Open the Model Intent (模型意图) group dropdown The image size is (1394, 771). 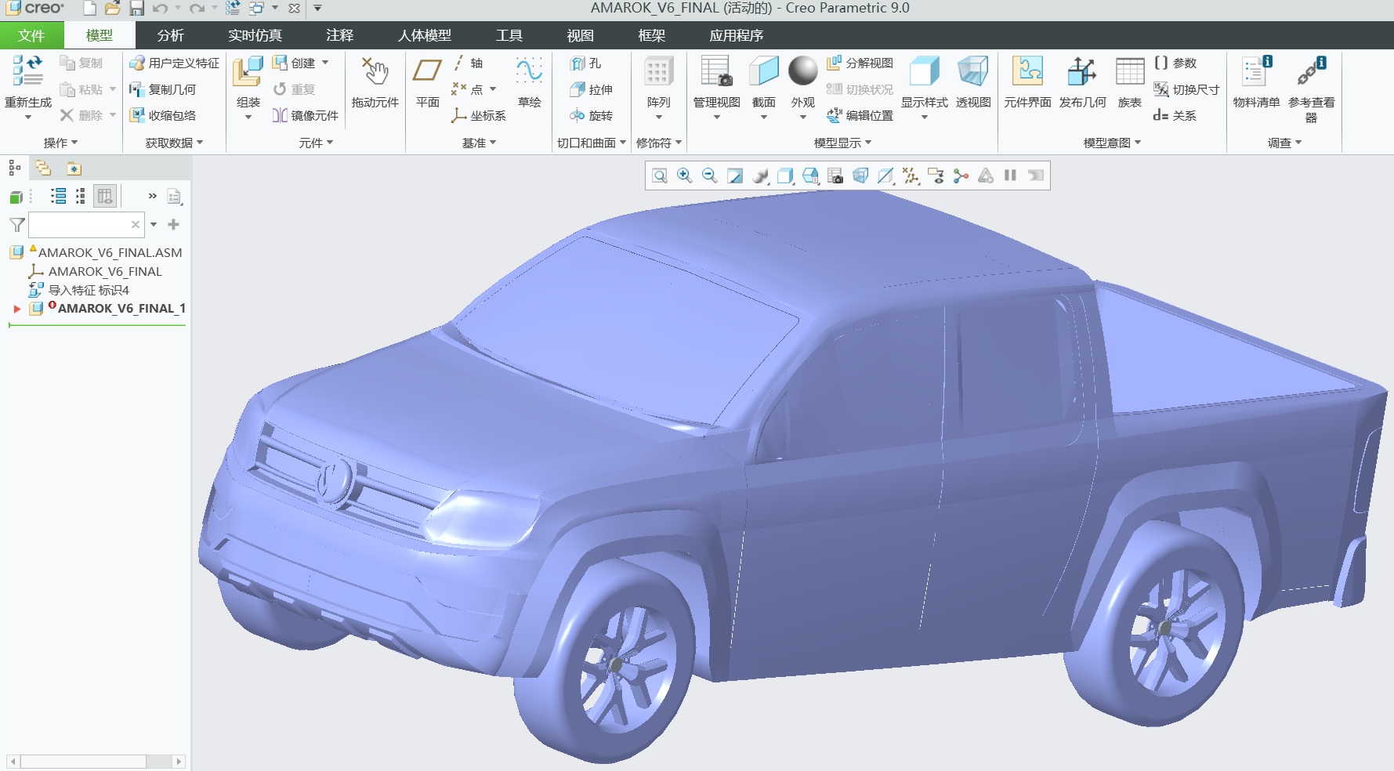click(x=1113, y=143)
